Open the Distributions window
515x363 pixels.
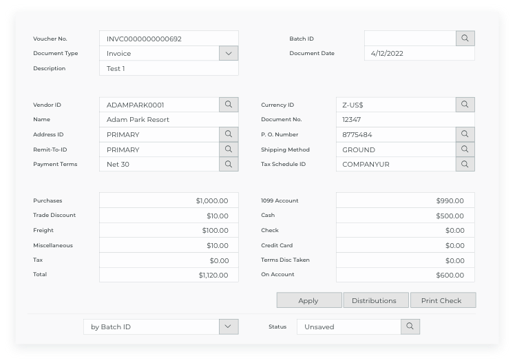(374, 300)
